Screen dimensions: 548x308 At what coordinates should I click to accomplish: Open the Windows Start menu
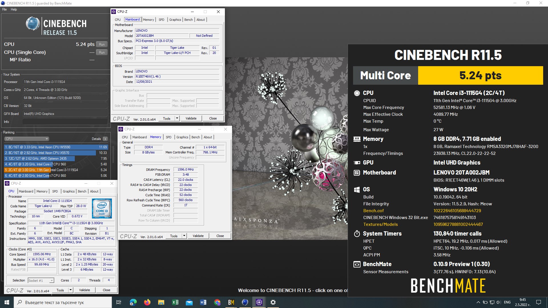7,302
